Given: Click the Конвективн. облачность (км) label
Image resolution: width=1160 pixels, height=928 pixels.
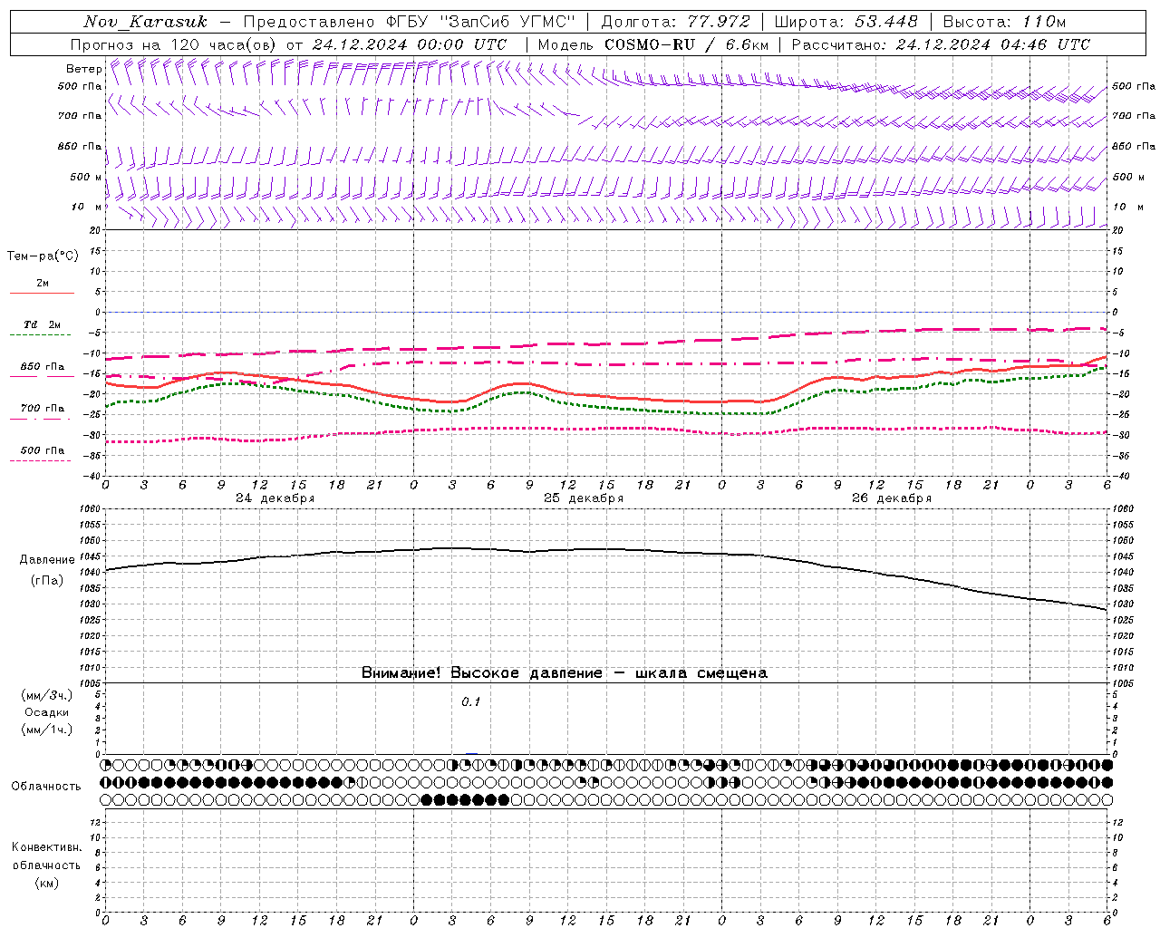Looking at the screenshot, I should [x=47, y=865].
